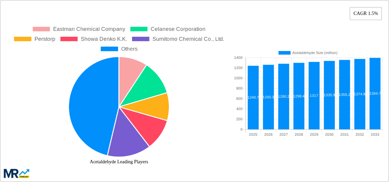
Task: Click the Celanese Corporation legend label
Action: coord(178,29)
